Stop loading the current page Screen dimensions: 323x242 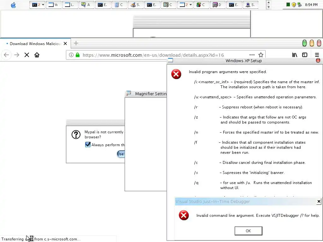coord(27,55)
